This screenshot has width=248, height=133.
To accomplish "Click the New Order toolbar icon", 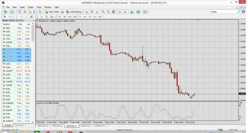I will point(52,12).
